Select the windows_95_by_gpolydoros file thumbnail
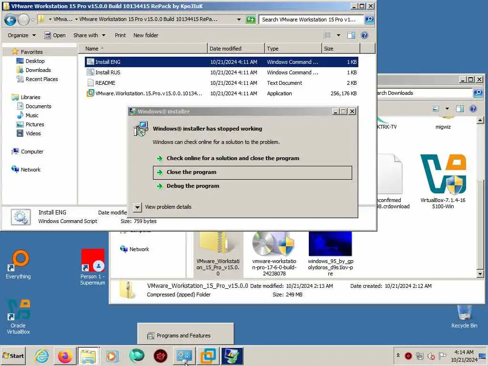 (330, 254)
